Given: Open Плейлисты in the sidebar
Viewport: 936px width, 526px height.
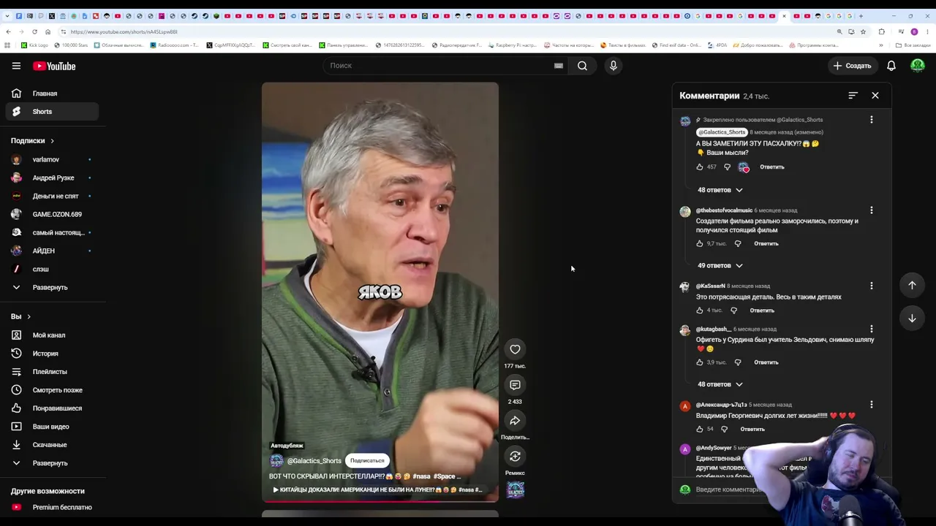Looking at the screenshot, I should (51, 372).
